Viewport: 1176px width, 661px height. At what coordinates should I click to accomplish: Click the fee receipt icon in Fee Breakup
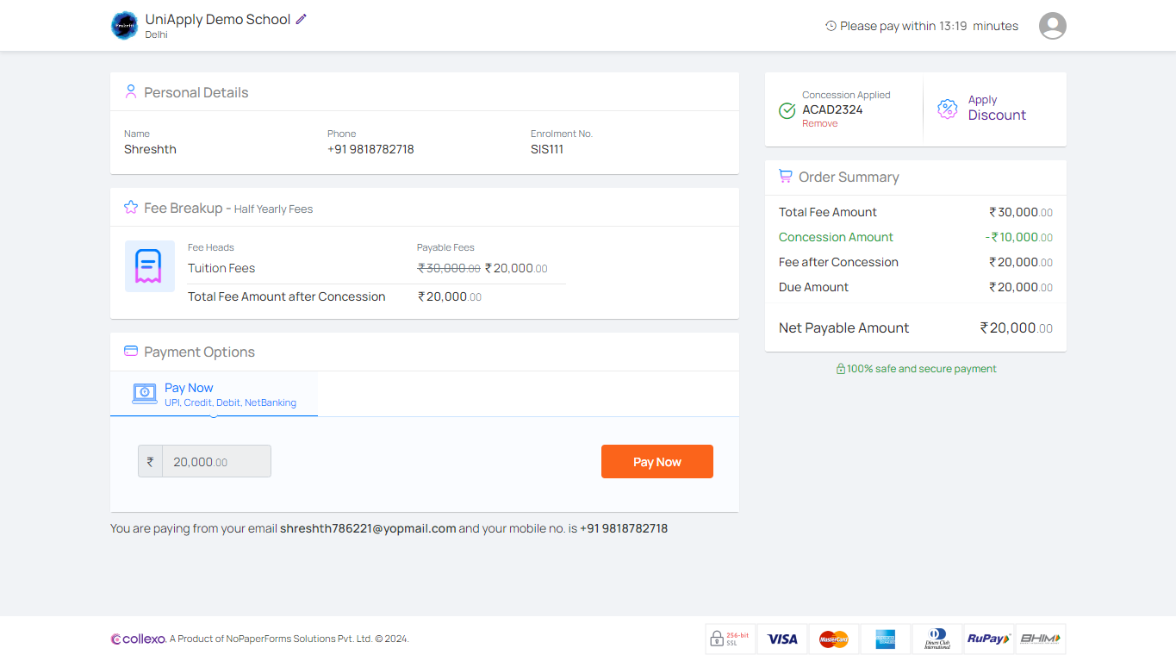tap(149, 266)
